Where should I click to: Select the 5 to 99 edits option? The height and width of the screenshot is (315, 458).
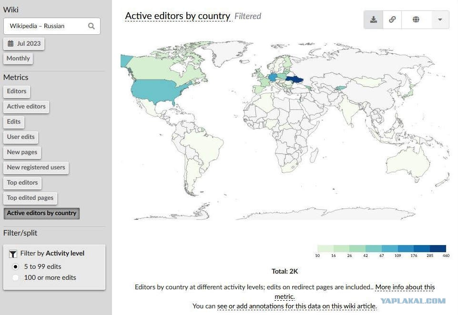pos(15,266)
